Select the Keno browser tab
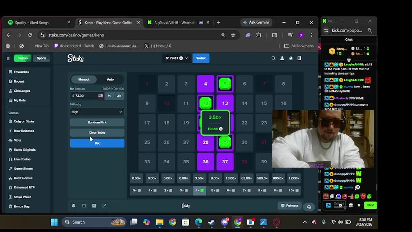 pos(109,23)
